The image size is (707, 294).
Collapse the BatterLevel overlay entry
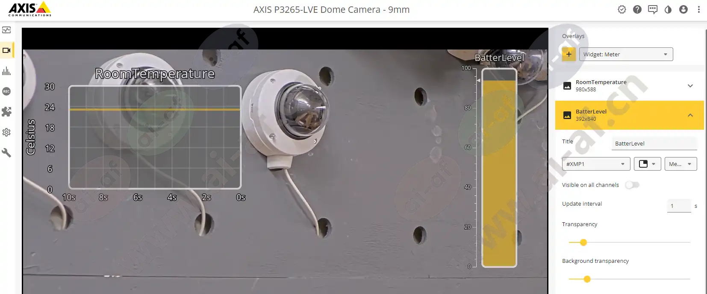point(690,115)
